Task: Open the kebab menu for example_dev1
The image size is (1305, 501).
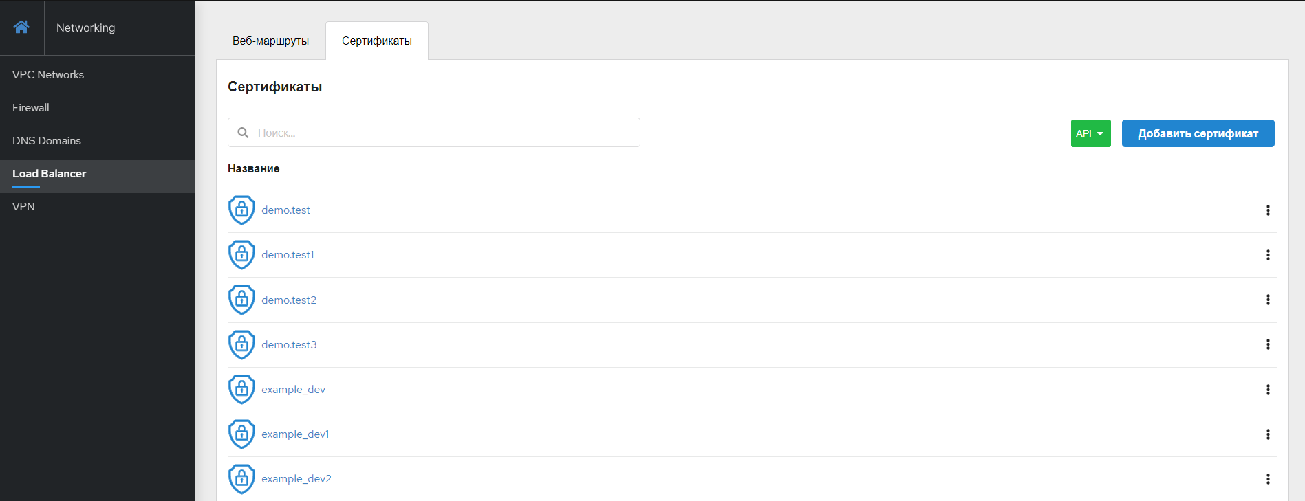Action: click(1268, 434)
